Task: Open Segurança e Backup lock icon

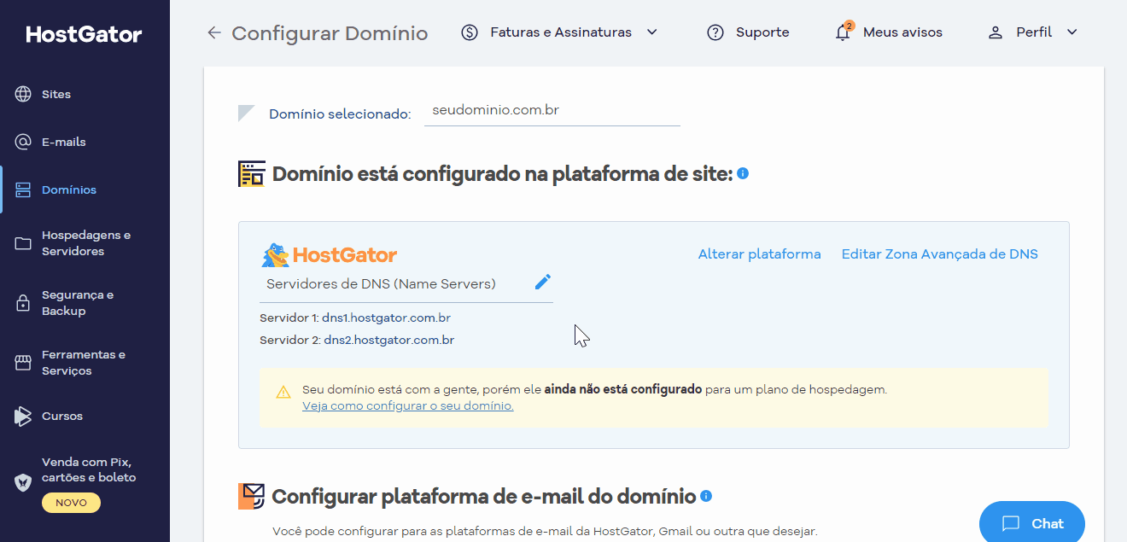Action: tap(23, 303)
